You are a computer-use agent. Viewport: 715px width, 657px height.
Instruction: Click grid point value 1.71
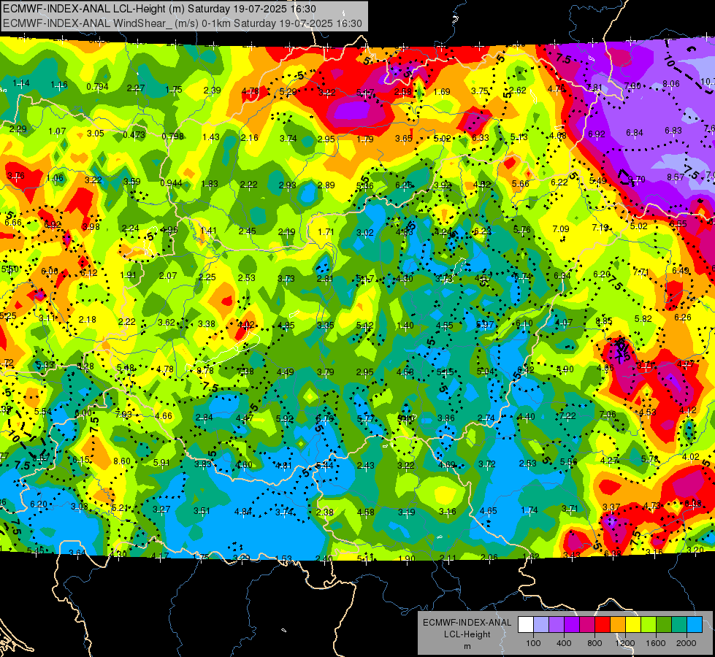click(326, 231)
